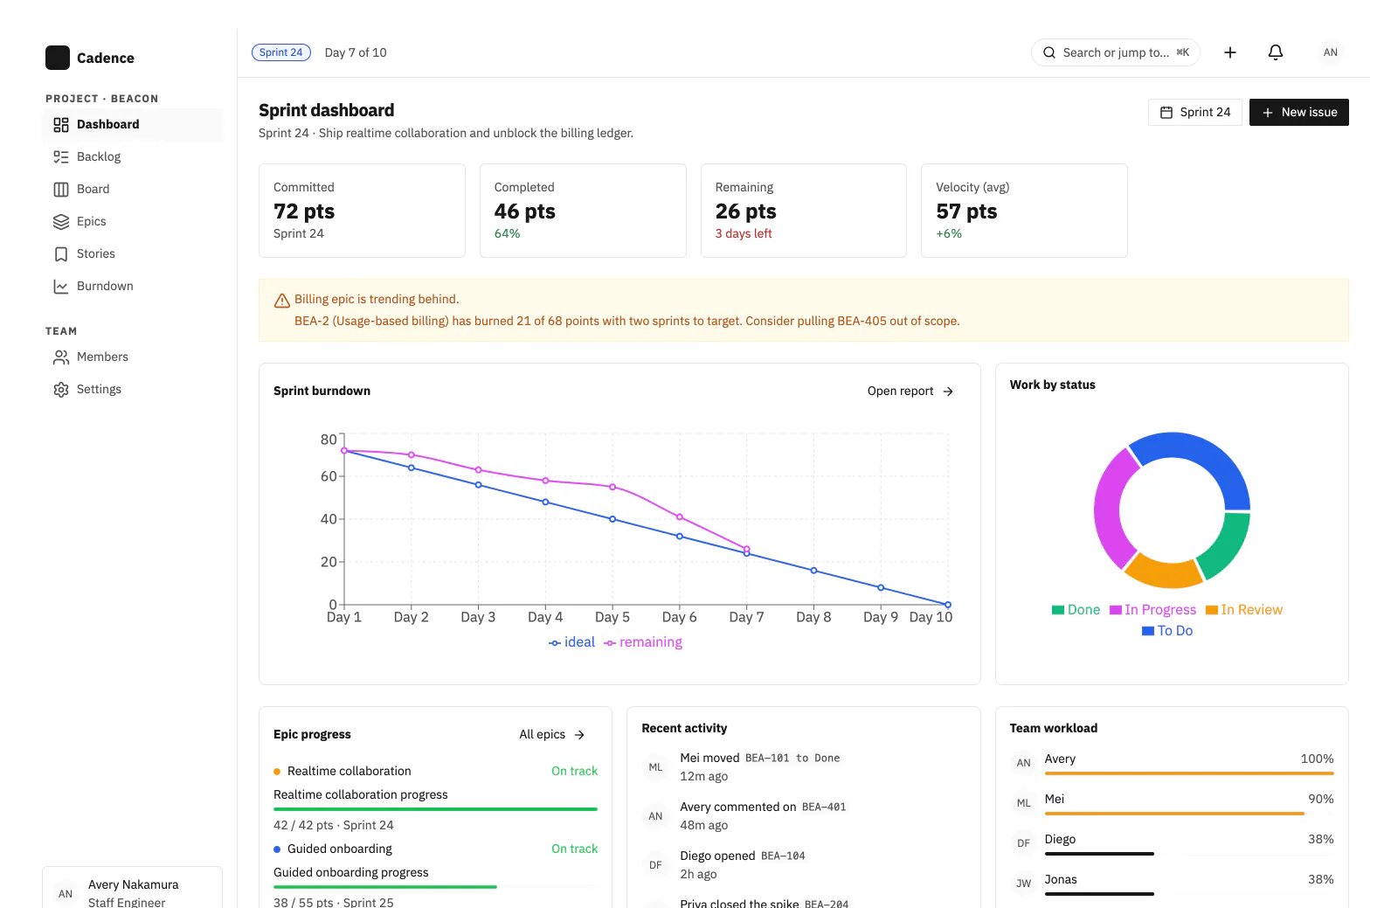Click Day 6 remaining point on burndown

click(x=680, y=517)
